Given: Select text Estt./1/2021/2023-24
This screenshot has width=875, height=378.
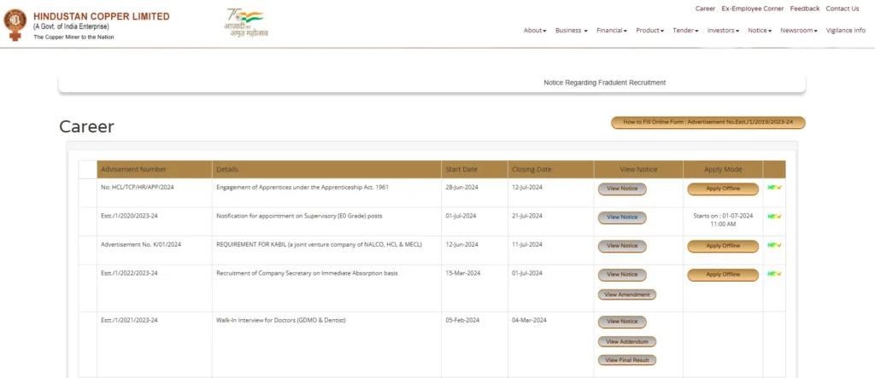Looking at the screenshot, I should point(129,321).
